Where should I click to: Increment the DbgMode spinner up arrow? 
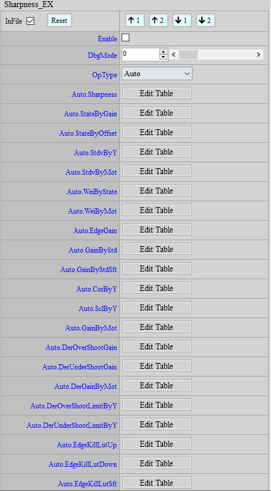(x=164, y=52)
